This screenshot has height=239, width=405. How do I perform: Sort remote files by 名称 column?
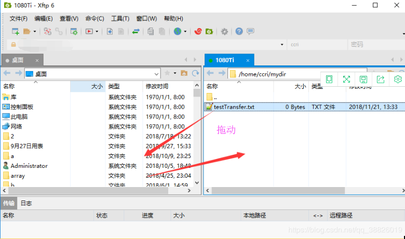239,86
